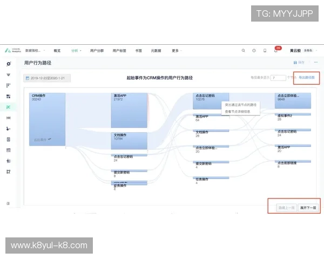
Task: Click the 展开下一层 button
Action: (308, 208)
